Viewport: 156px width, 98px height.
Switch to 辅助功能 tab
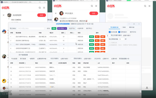click(132, 27)
